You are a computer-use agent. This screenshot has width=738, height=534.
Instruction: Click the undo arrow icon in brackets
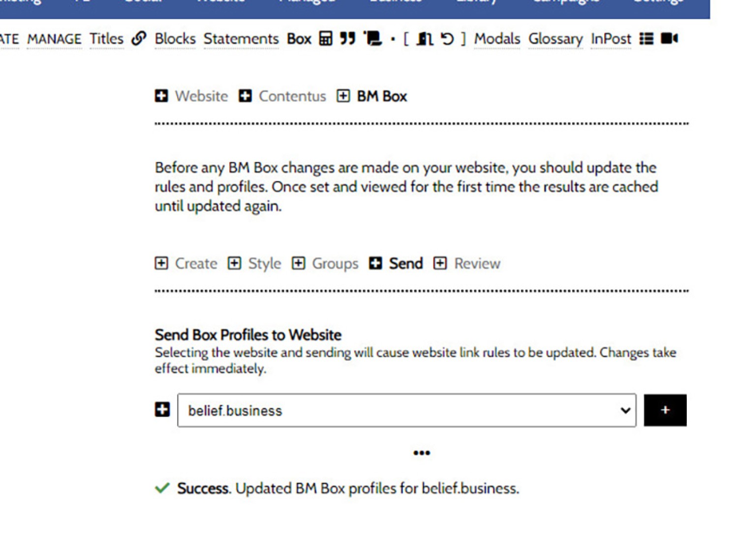tap(447, 38)
